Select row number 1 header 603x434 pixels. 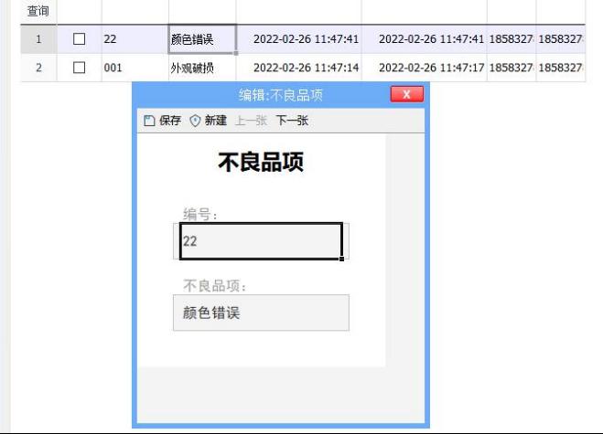click(x=38, y=38)
